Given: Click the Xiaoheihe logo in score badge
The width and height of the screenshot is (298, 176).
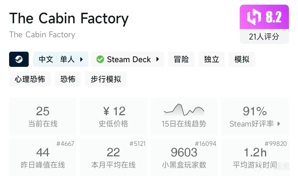Looking at the screenshot, I should coord(253,17).
